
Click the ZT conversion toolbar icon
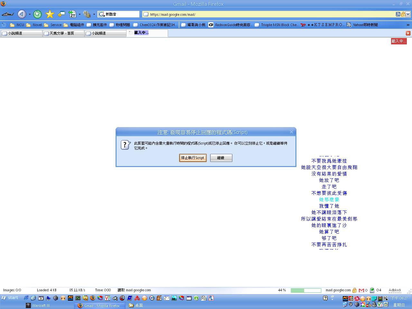click(72, 14)
